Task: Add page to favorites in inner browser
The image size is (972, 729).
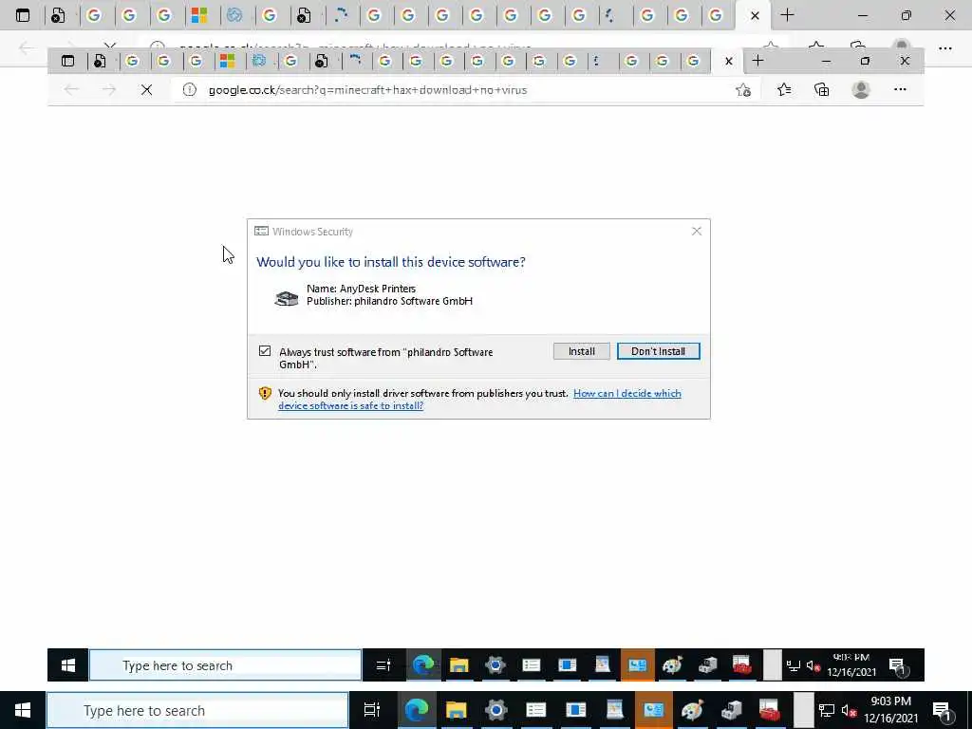Action: tap(743, 90)
